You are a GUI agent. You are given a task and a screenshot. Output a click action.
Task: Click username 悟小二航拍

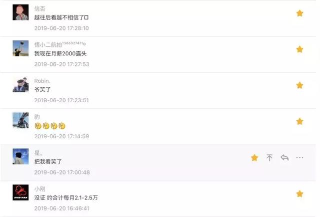tap(48, 45)
